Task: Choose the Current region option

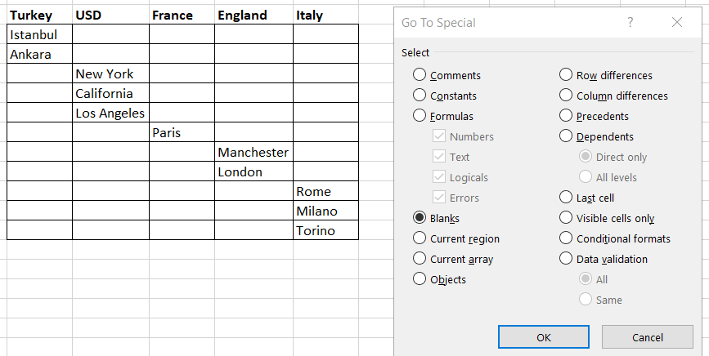Action: click(420, 238)
